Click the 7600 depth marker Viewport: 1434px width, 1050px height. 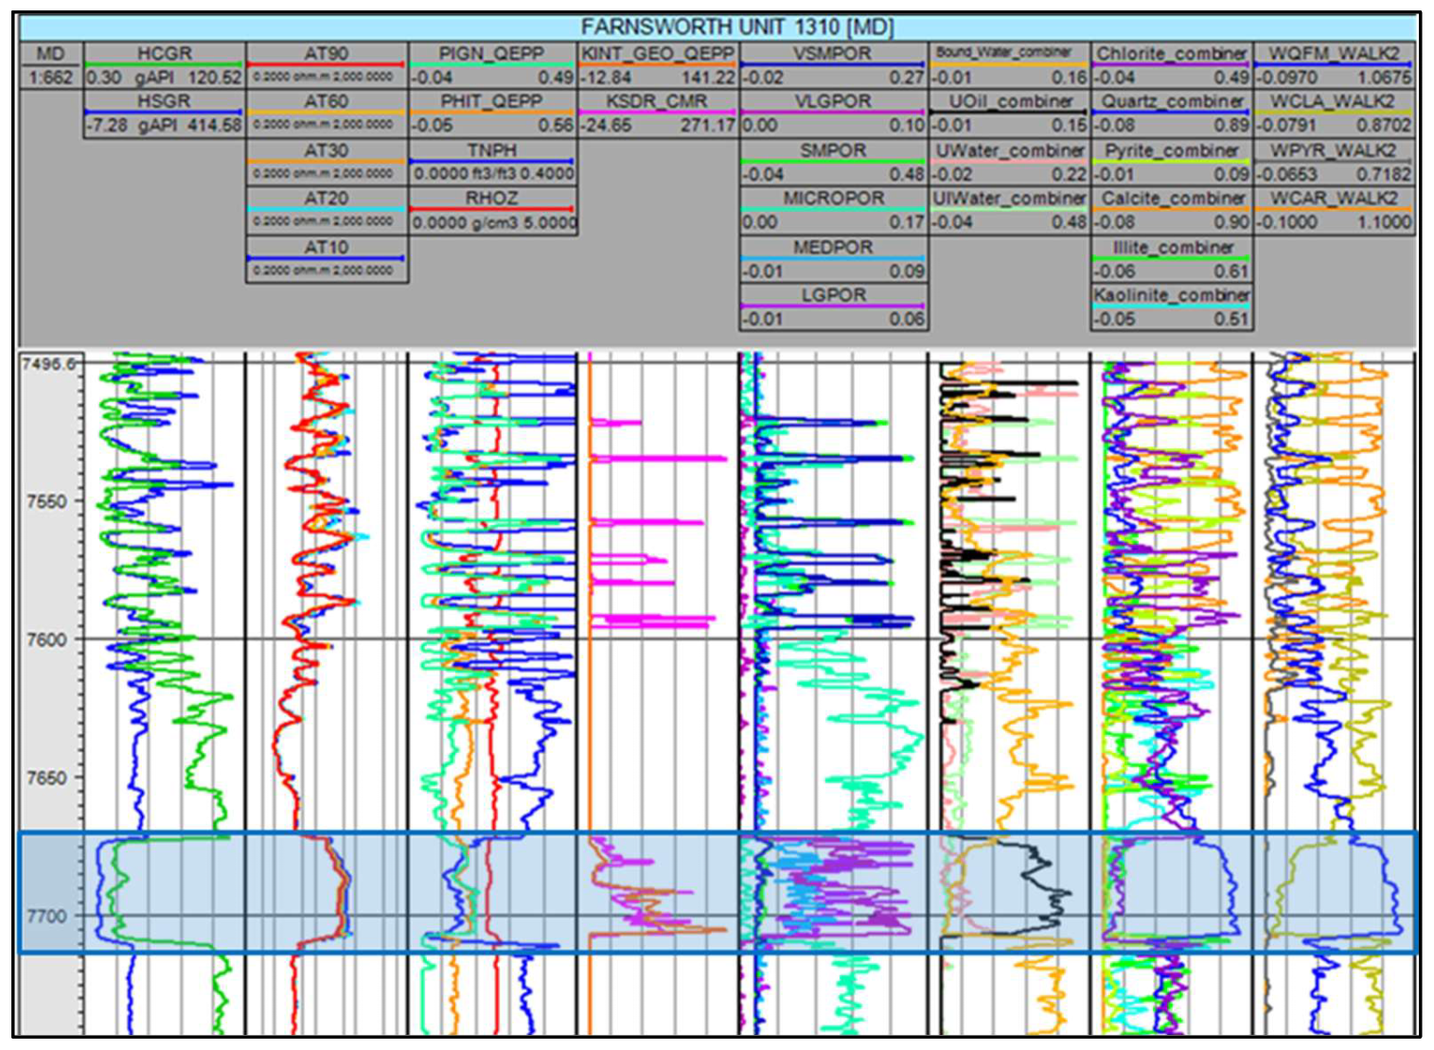pos(46,639)
